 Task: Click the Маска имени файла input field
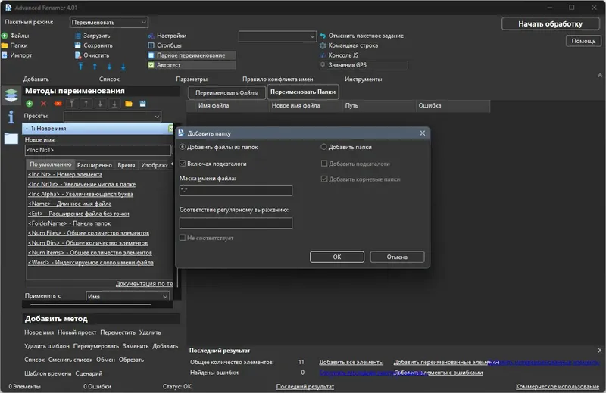click(236, 190)
